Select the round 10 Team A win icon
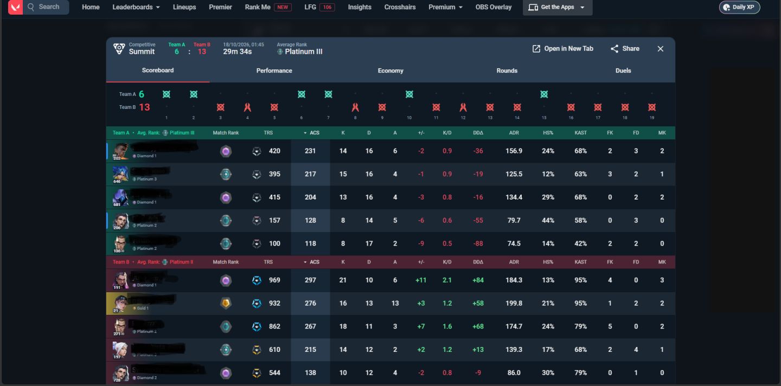This screenshot has width=781, height=386. [409, 94]
